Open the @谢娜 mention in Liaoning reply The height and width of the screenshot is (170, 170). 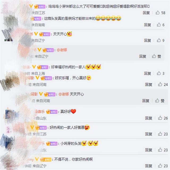(62, 50)
